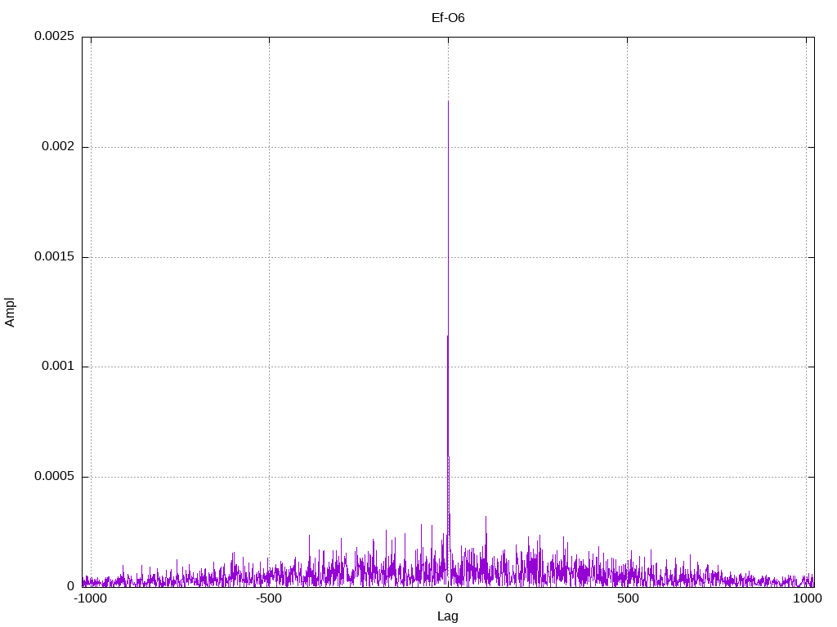Click the -500 x-axis tick label
The width and height of the screenshot is (837, 627).
[268, 598]
